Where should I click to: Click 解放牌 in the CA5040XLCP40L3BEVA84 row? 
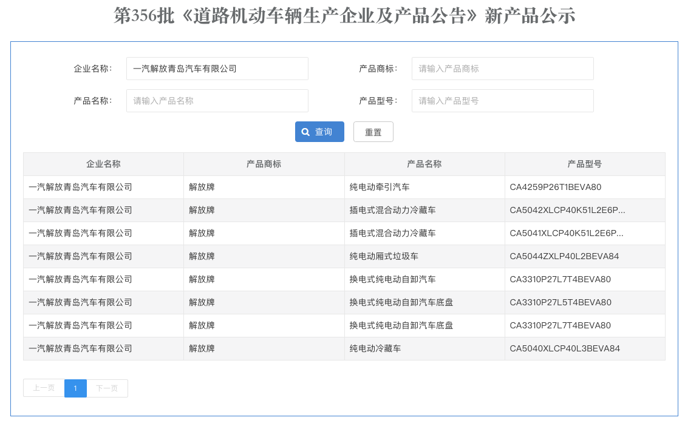click(202, 349)
